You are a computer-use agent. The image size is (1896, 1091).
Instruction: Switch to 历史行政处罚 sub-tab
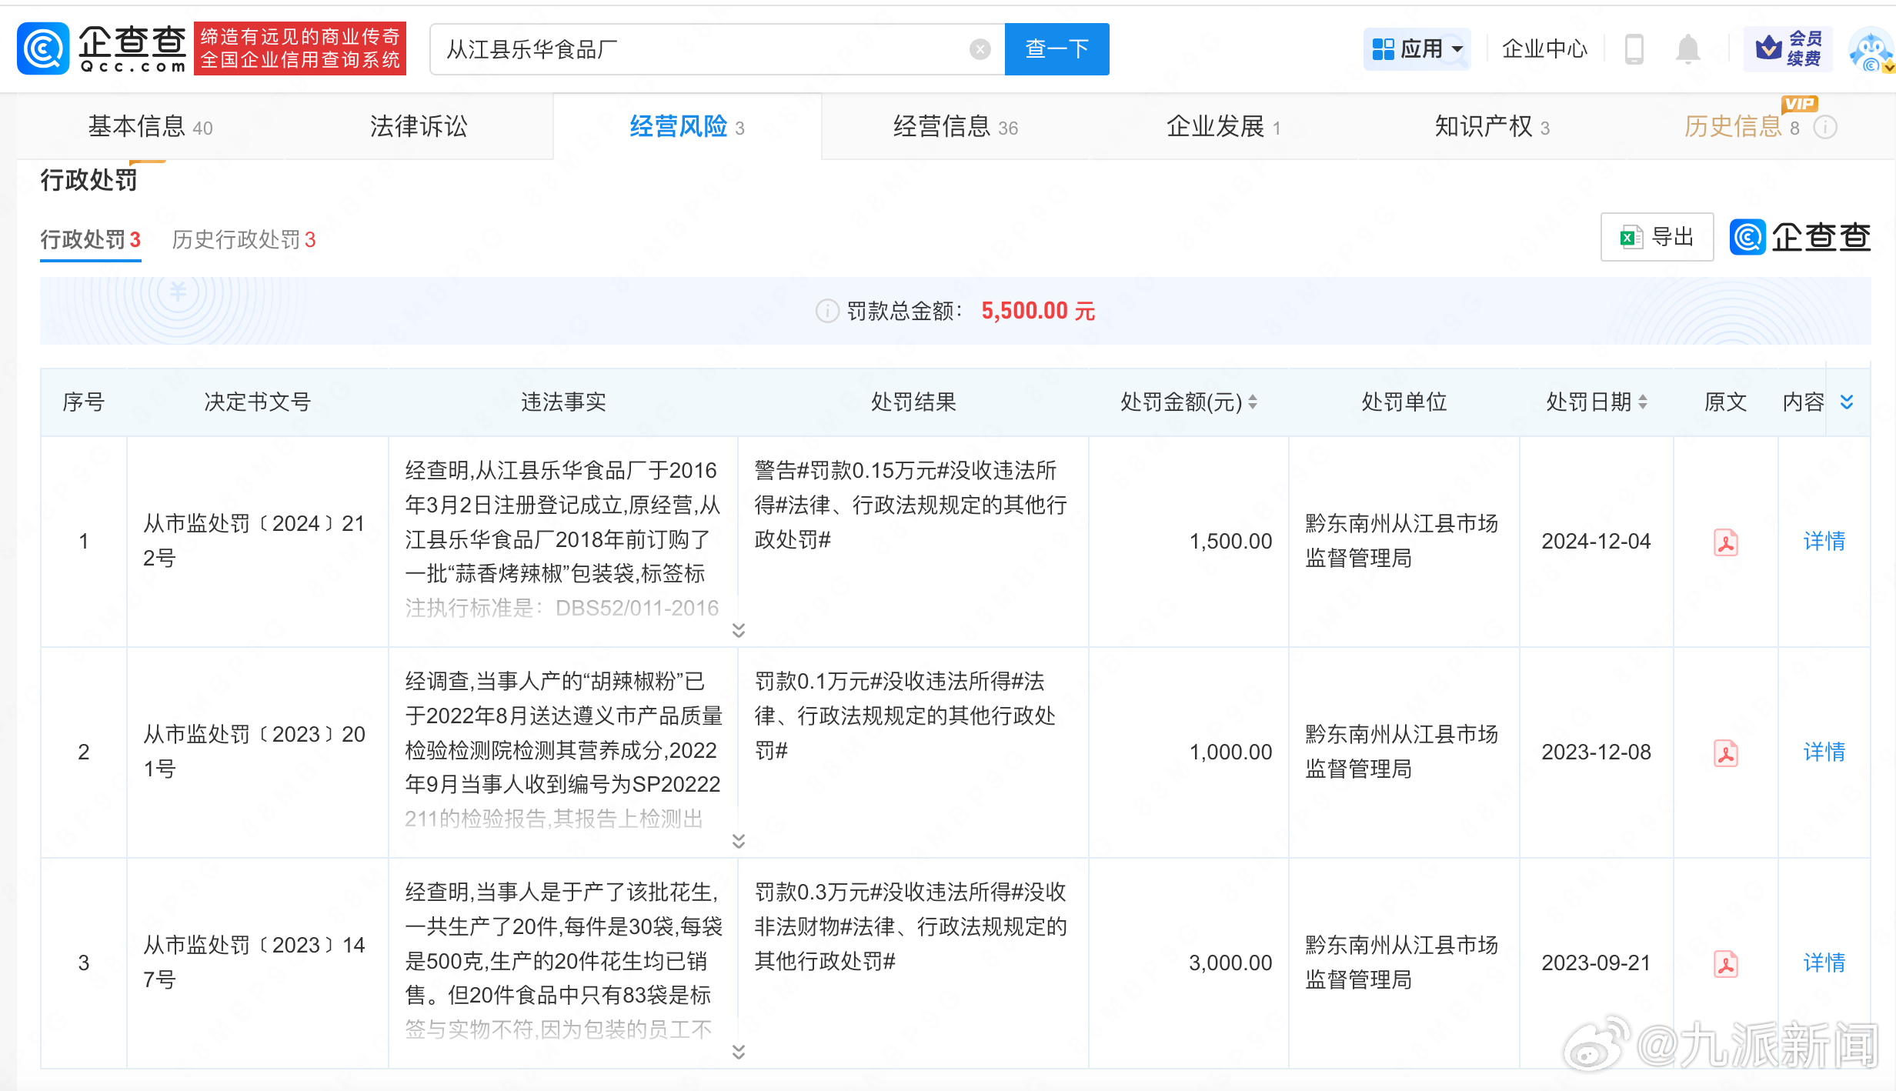coord(243,240)
